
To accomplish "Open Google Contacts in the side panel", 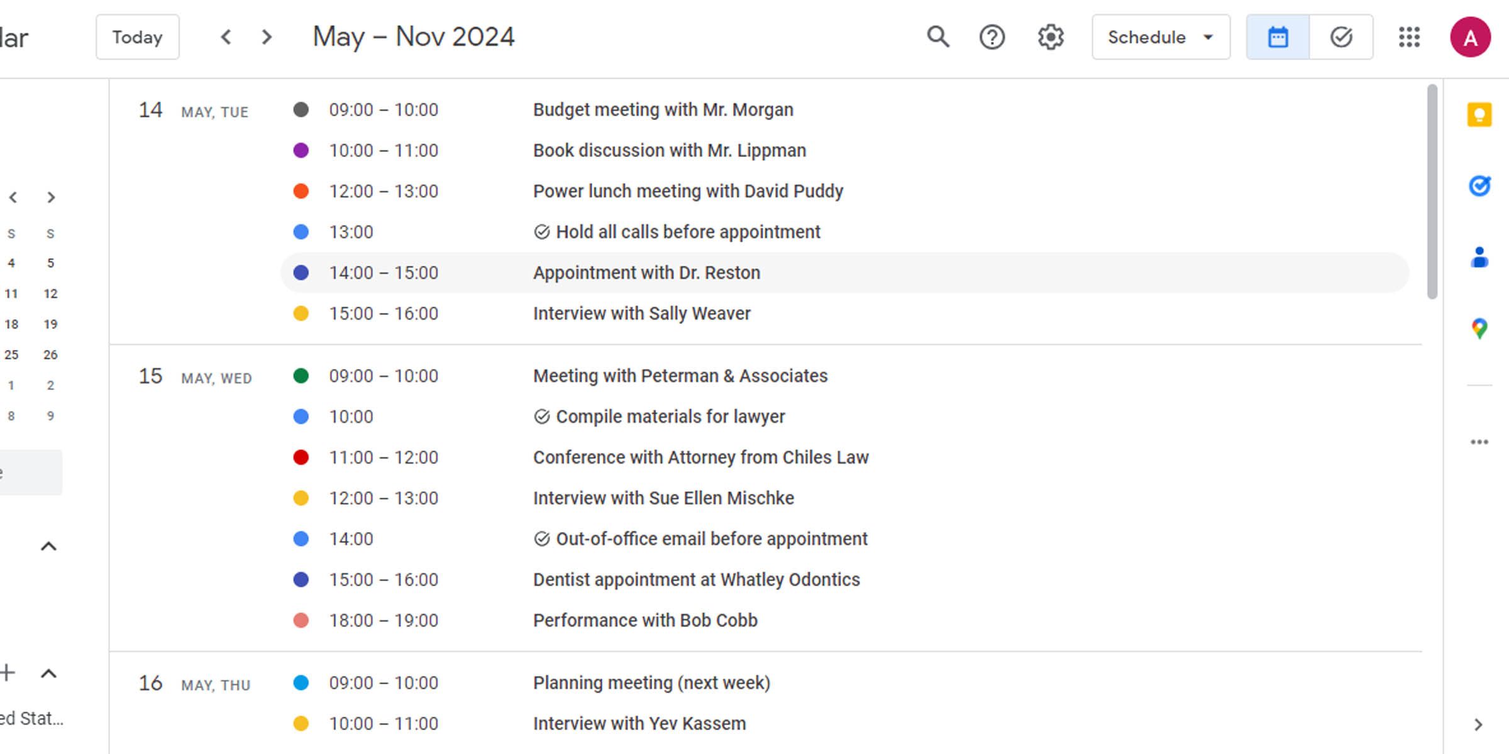I will click(1479, 256).
